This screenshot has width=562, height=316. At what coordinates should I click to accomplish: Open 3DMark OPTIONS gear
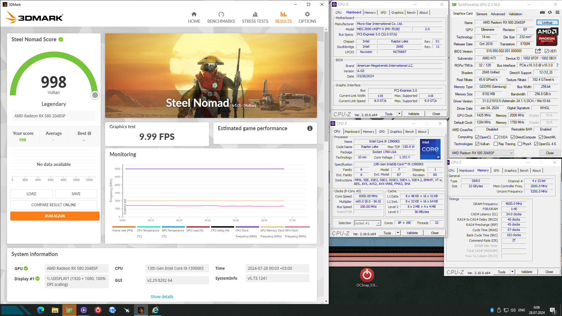pyautogui.click(x=307, y=18)
